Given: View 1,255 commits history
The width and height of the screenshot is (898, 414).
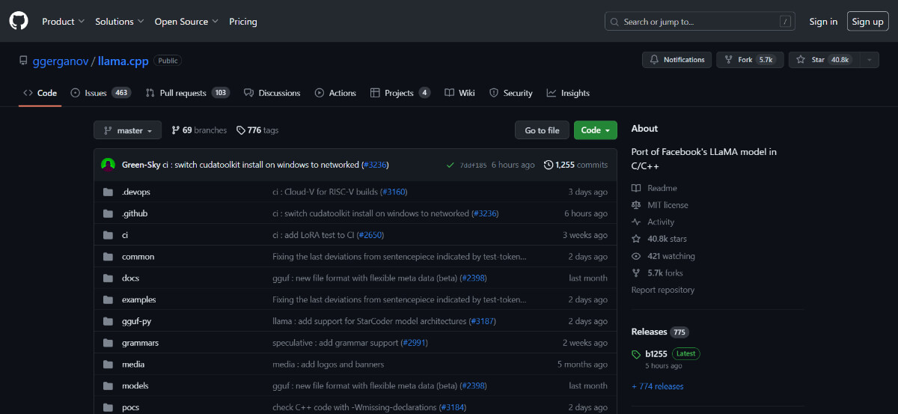Looking at the screenshot, I should click(575, 165).
